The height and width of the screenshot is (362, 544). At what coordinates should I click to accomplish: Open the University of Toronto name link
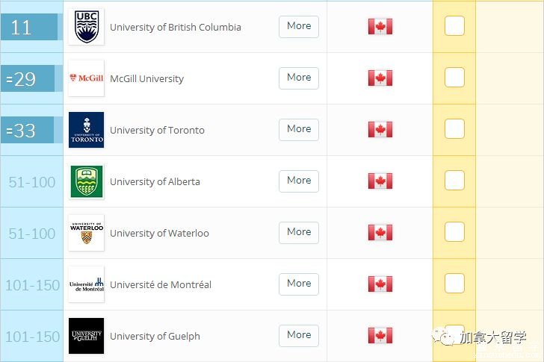pos(157,131)
